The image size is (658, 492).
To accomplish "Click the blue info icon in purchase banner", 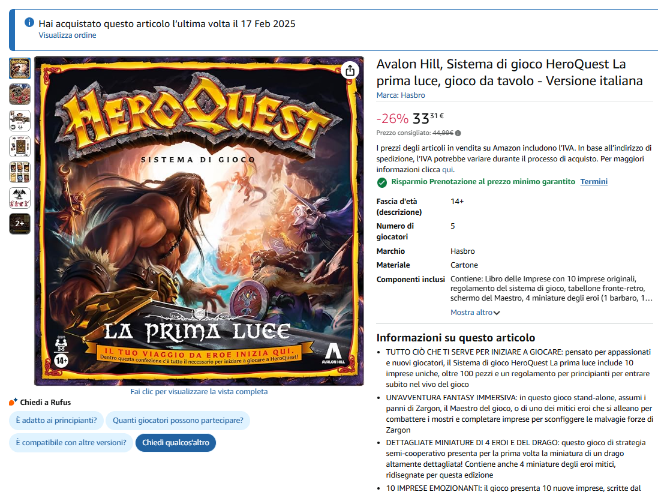I will [x=29, y=22].
